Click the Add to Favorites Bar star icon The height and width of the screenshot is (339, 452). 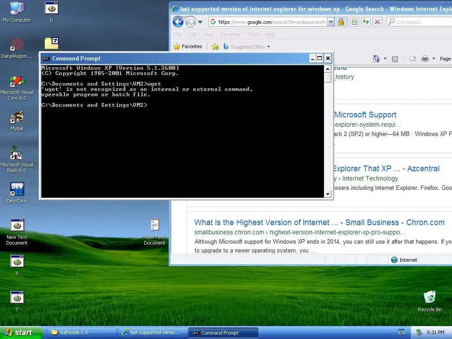click(x=215, y=47)
